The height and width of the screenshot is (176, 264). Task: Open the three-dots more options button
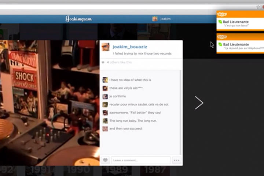[x=176, y=160]
